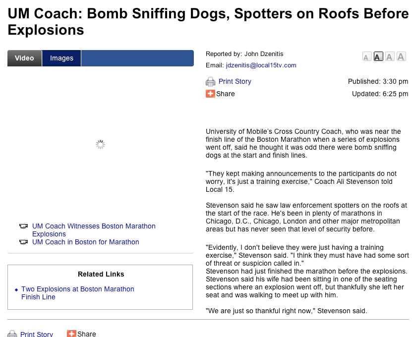
Task: Click the bottom red plus Share icon
Action: pos(71,334)
